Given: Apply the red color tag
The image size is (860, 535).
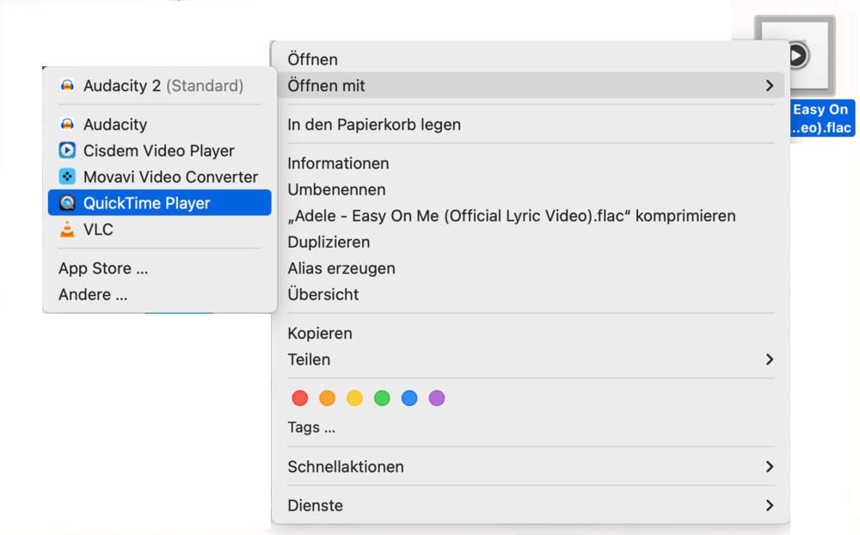Looking at the screenshot, I should point(300,398).
